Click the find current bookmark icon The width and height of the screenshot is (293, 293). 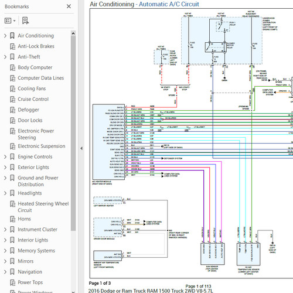[x=26, y=21]
